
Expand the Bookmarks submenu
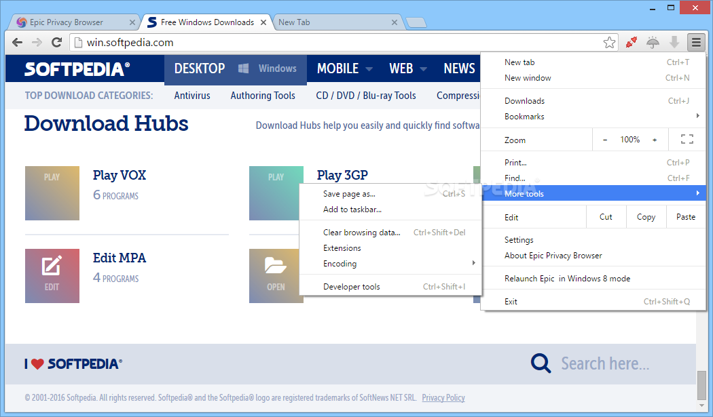(593, 117)
